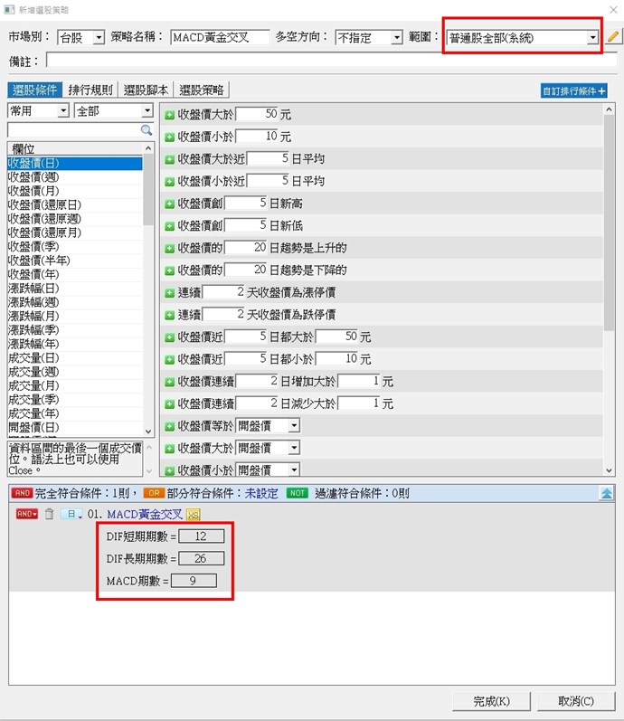Open the 多空方向 dropdown
The image size is (624, 721).
[368, 38]
